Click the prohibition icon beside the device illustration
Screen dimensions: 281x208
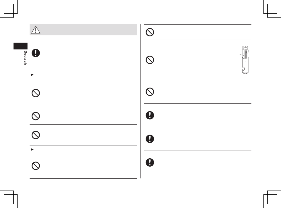(x=150, y=60)
